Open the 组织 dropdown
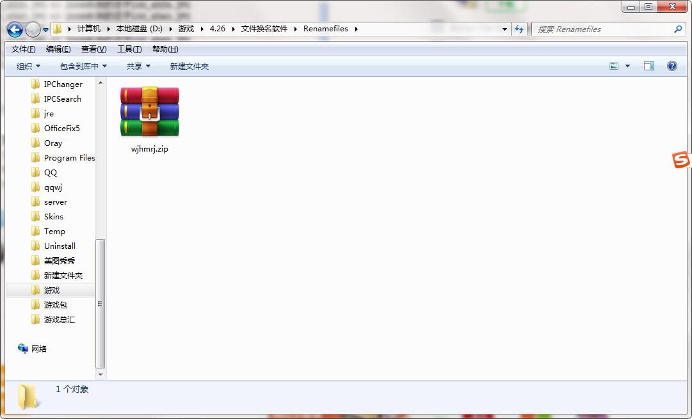The image size is (692, 419). 28,66
